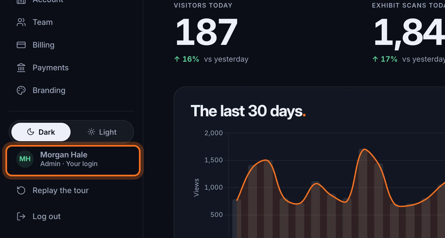Click the sun icon in Light toggle
This screenshot has height=238, width=445.
[91, 132]
